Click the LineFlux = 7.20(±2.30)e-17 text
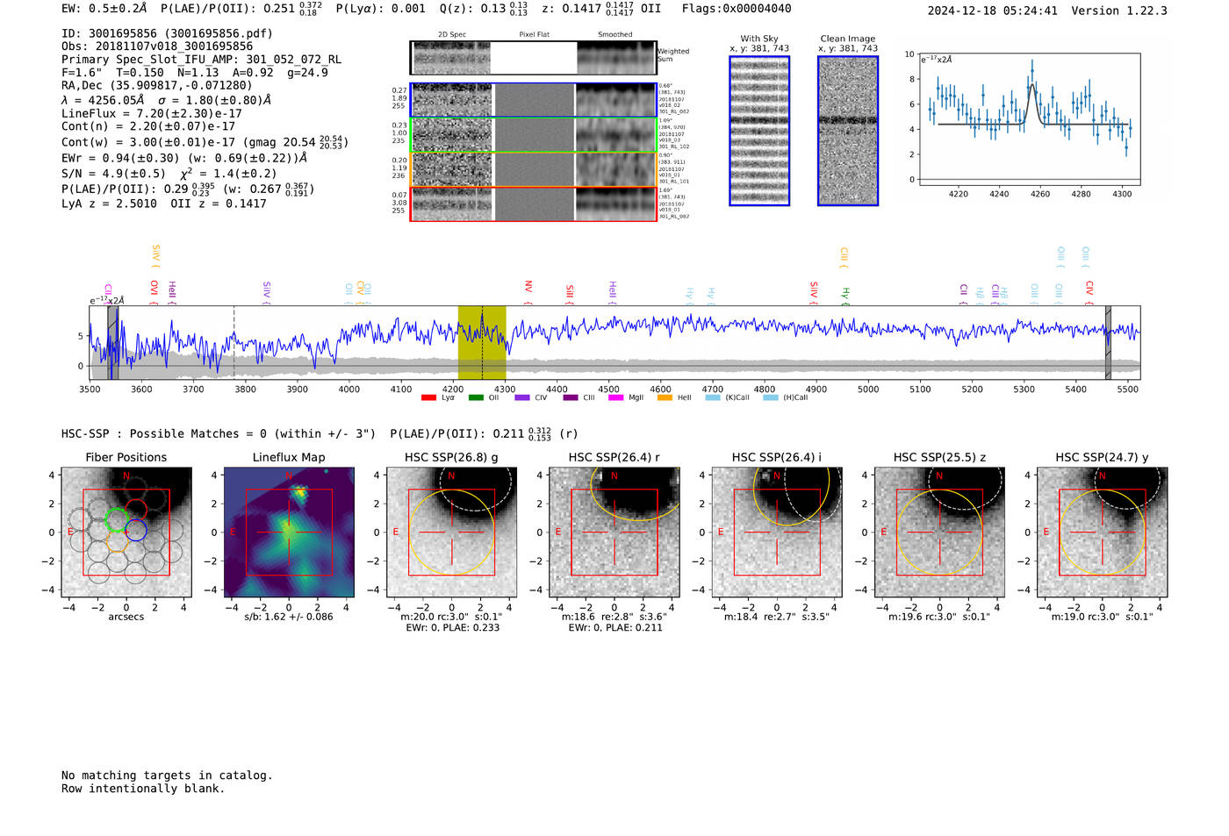 [152, 113]
